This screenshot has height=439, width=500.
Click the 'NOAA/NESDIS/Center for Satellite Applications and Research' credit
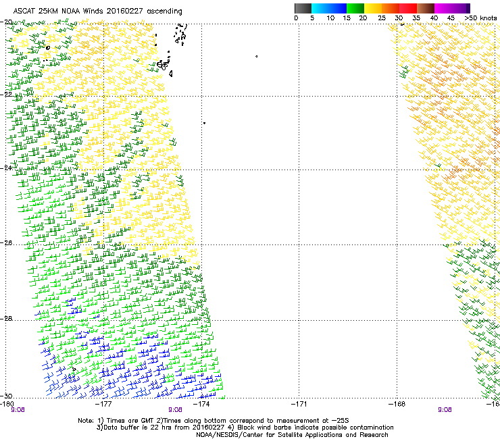click(292, 435)
